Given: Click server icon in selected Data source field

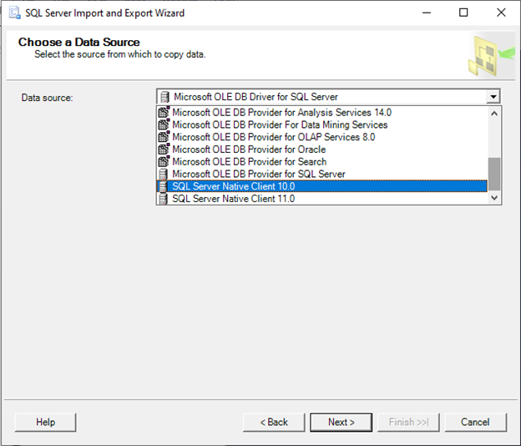Looking at the screenshot, I should point(164,97).
